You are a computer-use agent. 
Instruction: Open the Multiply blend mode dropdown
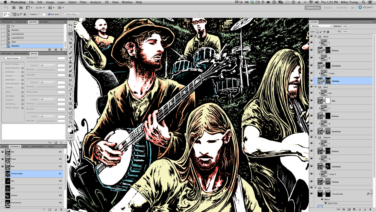[x=321, y=26]
